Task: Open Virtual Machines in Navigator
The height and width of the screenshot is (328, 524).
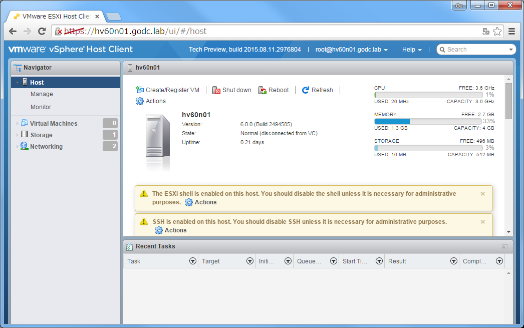Action: (54, 124)
